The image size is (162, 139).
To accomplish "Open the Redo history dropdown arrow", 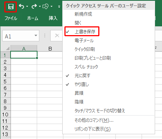I will (x=40, y=6).
